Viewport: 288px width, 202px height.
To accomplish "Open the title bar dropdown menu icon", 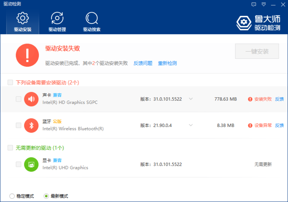I will 264,4.
